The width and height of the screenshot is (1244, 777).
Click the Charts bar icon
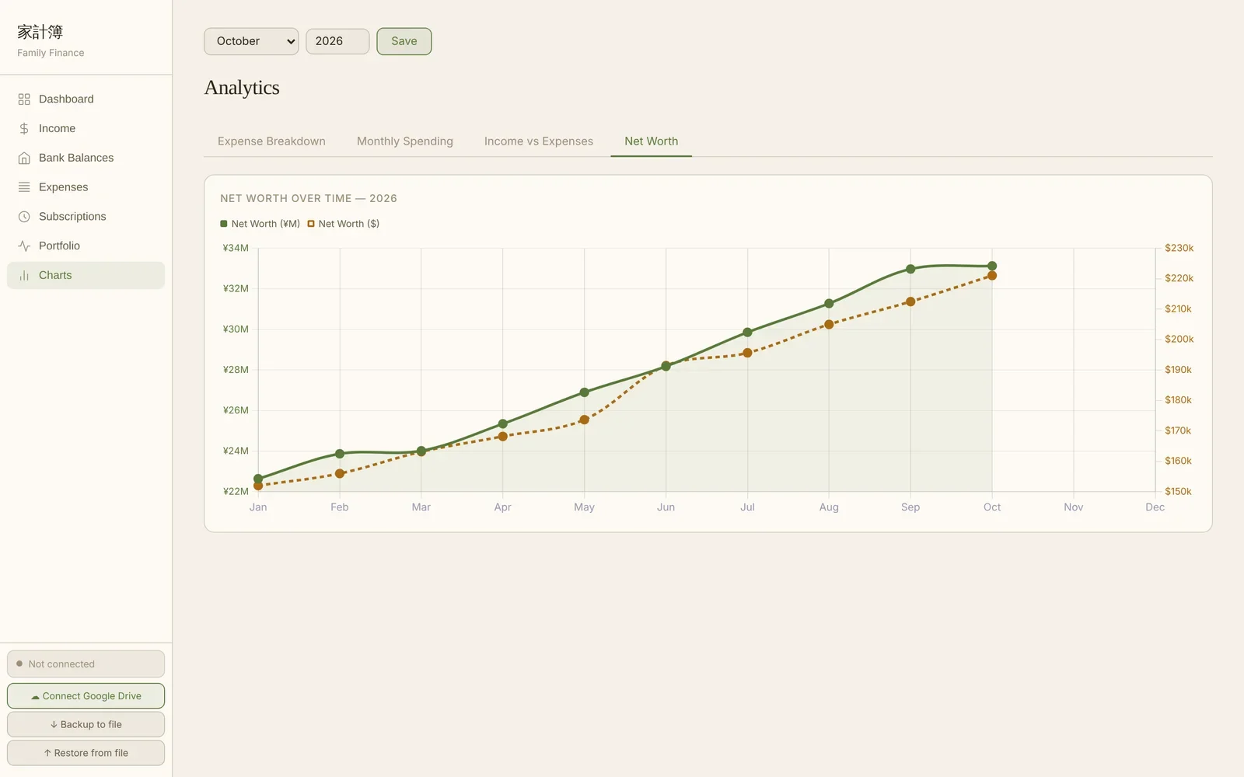(x=24, y=275)
